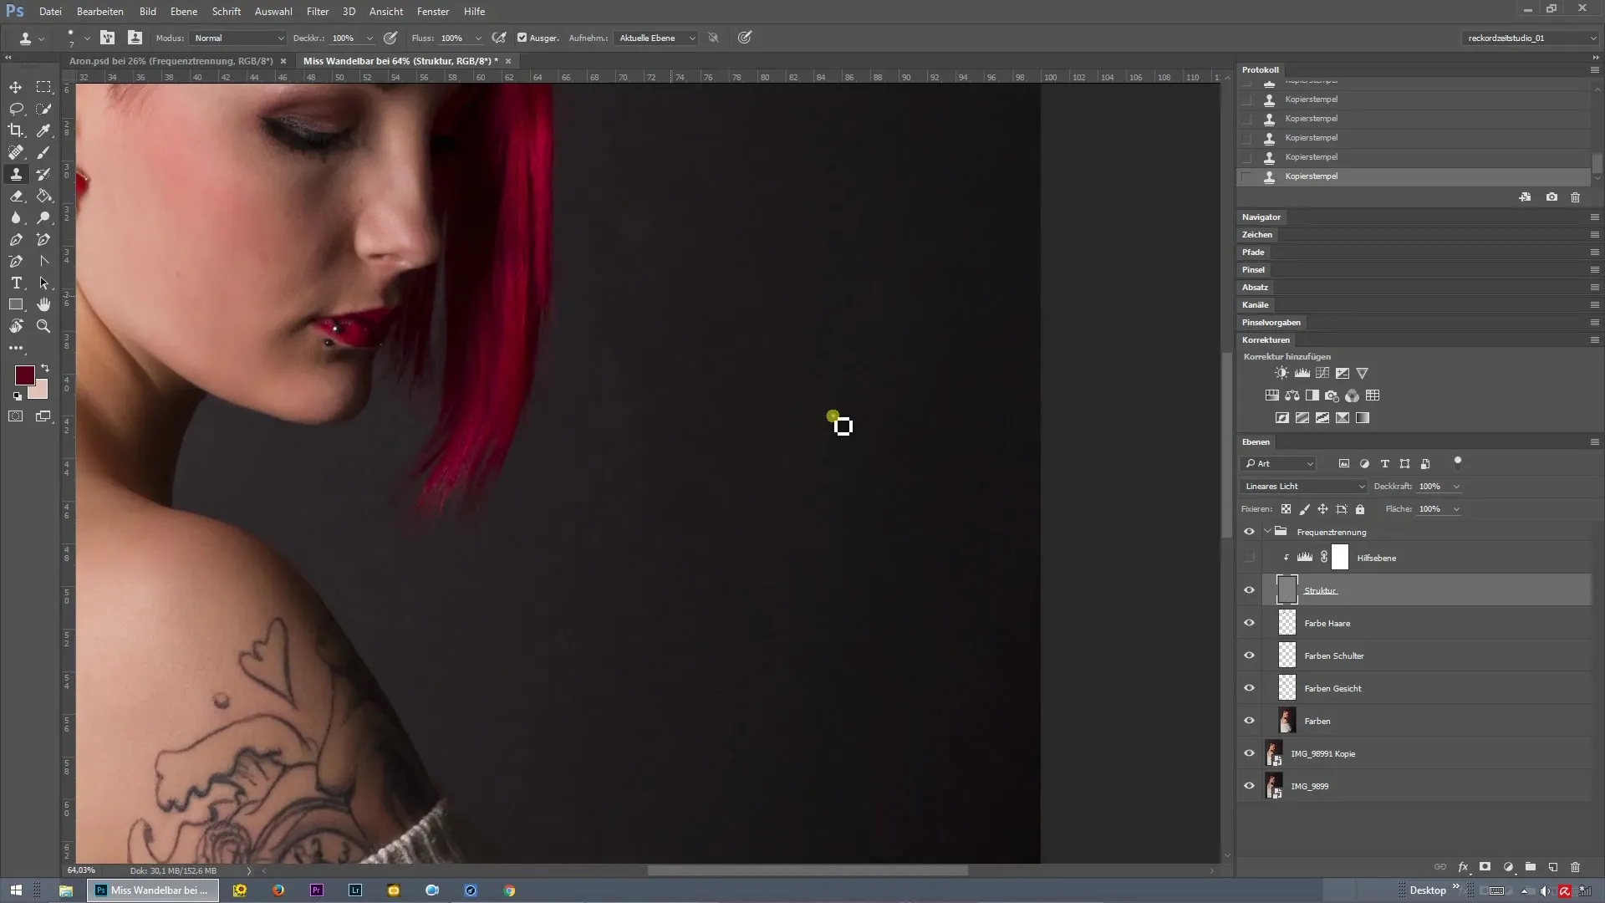Switch to the Aron.psd document tab
1605x903 pixels.
tap(171, 61)
